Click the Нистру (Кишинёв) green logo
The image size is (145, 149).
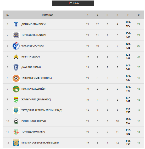[16, 89]
